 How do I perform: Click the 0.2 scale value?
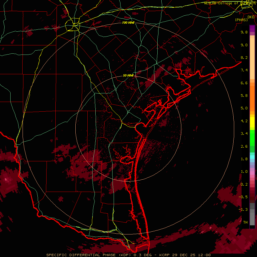point(244,184)
